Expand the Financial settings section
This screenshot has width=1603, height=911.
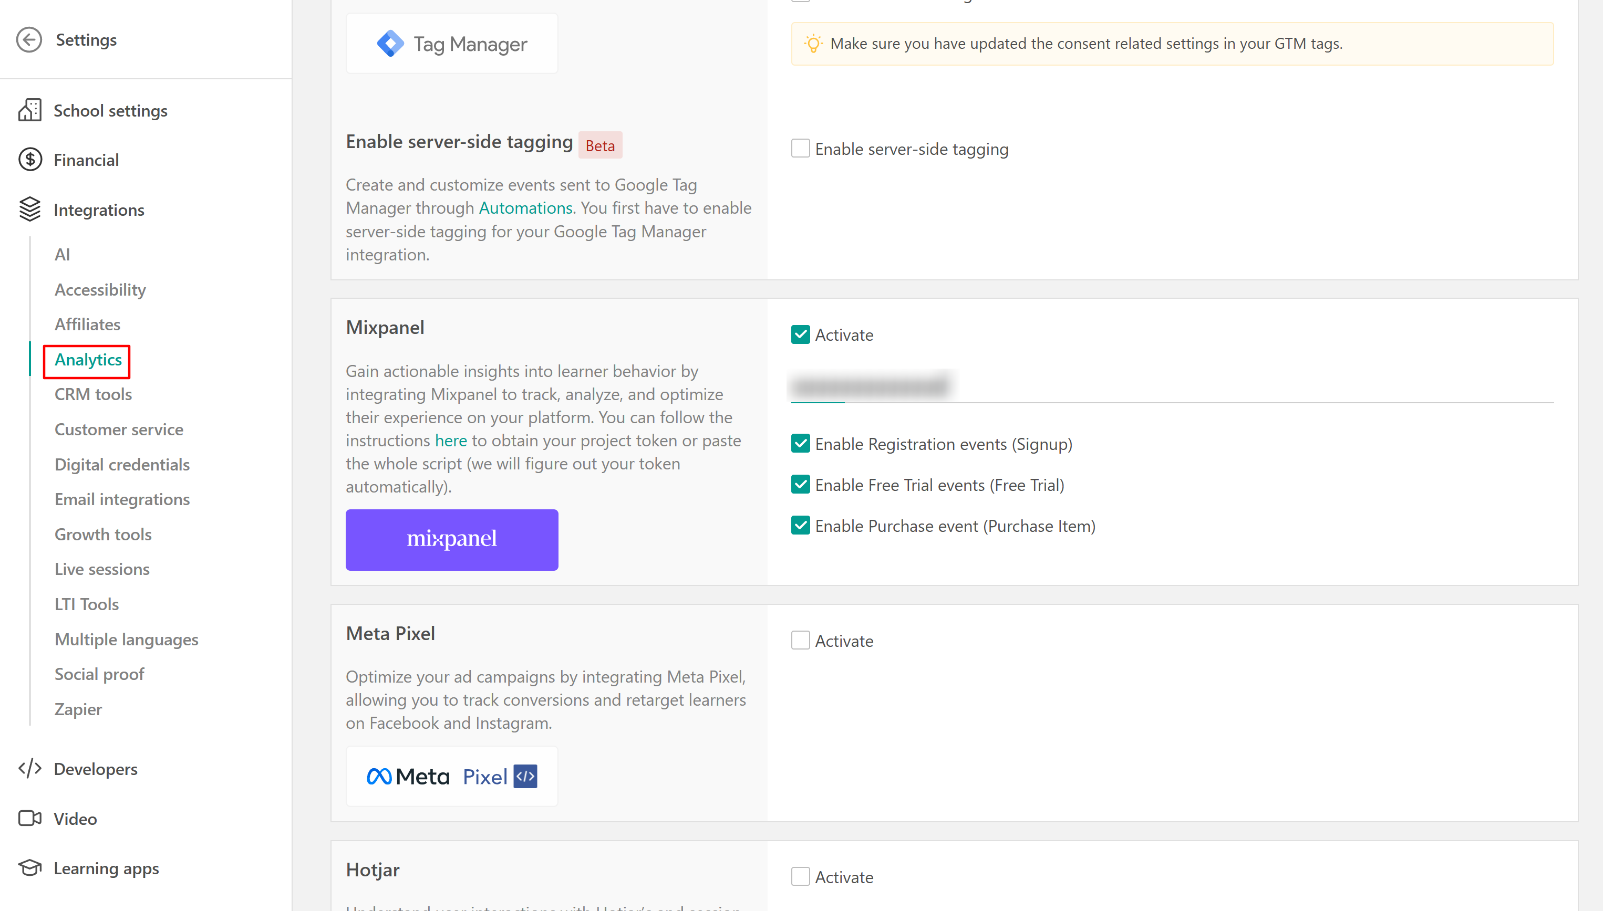click(86, 160)
